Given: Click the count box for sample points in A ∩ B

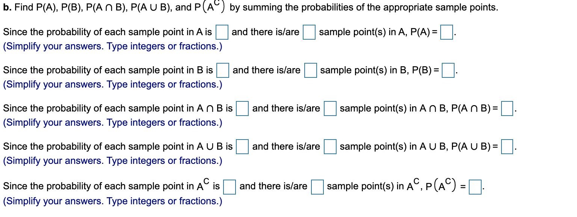Looking at the screenshot, I should coord(329,109).
